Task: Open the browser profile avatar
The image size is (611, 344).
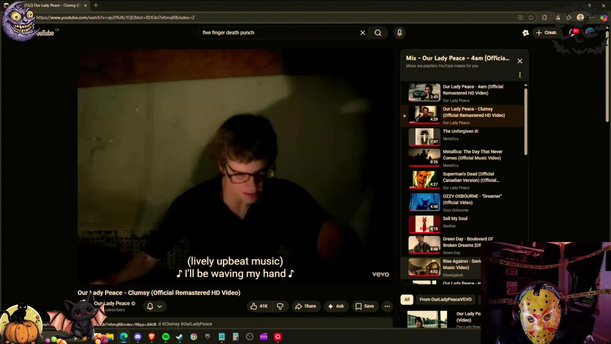Action: [x=580, y=18]
